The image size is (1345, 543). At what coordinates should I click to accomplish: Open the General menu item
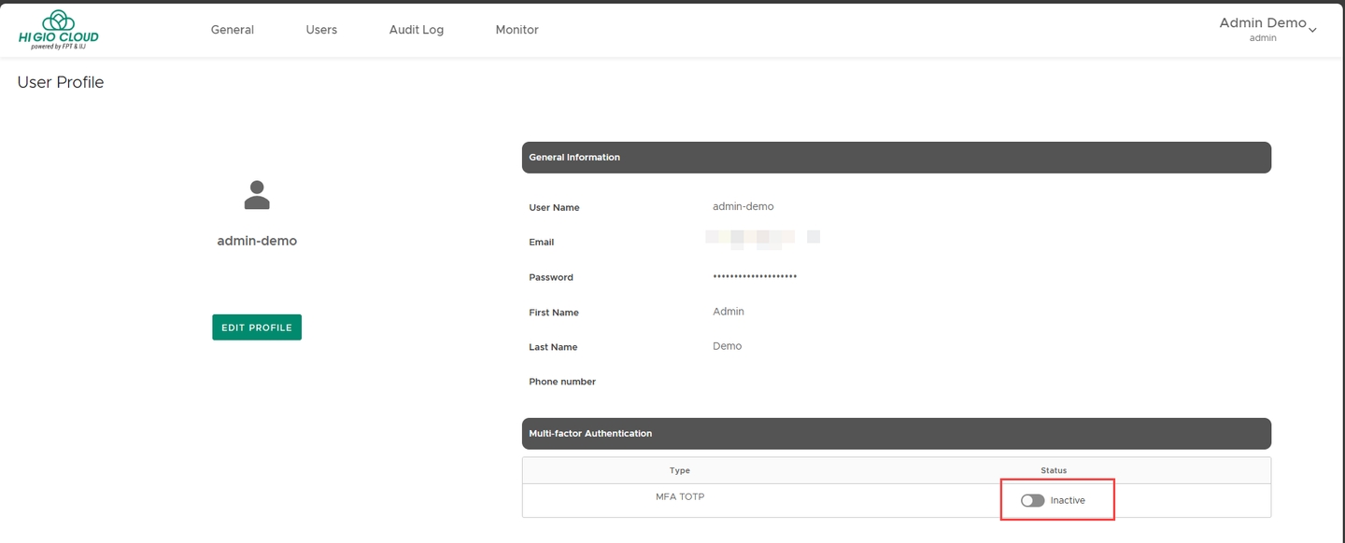click(233, 30)
